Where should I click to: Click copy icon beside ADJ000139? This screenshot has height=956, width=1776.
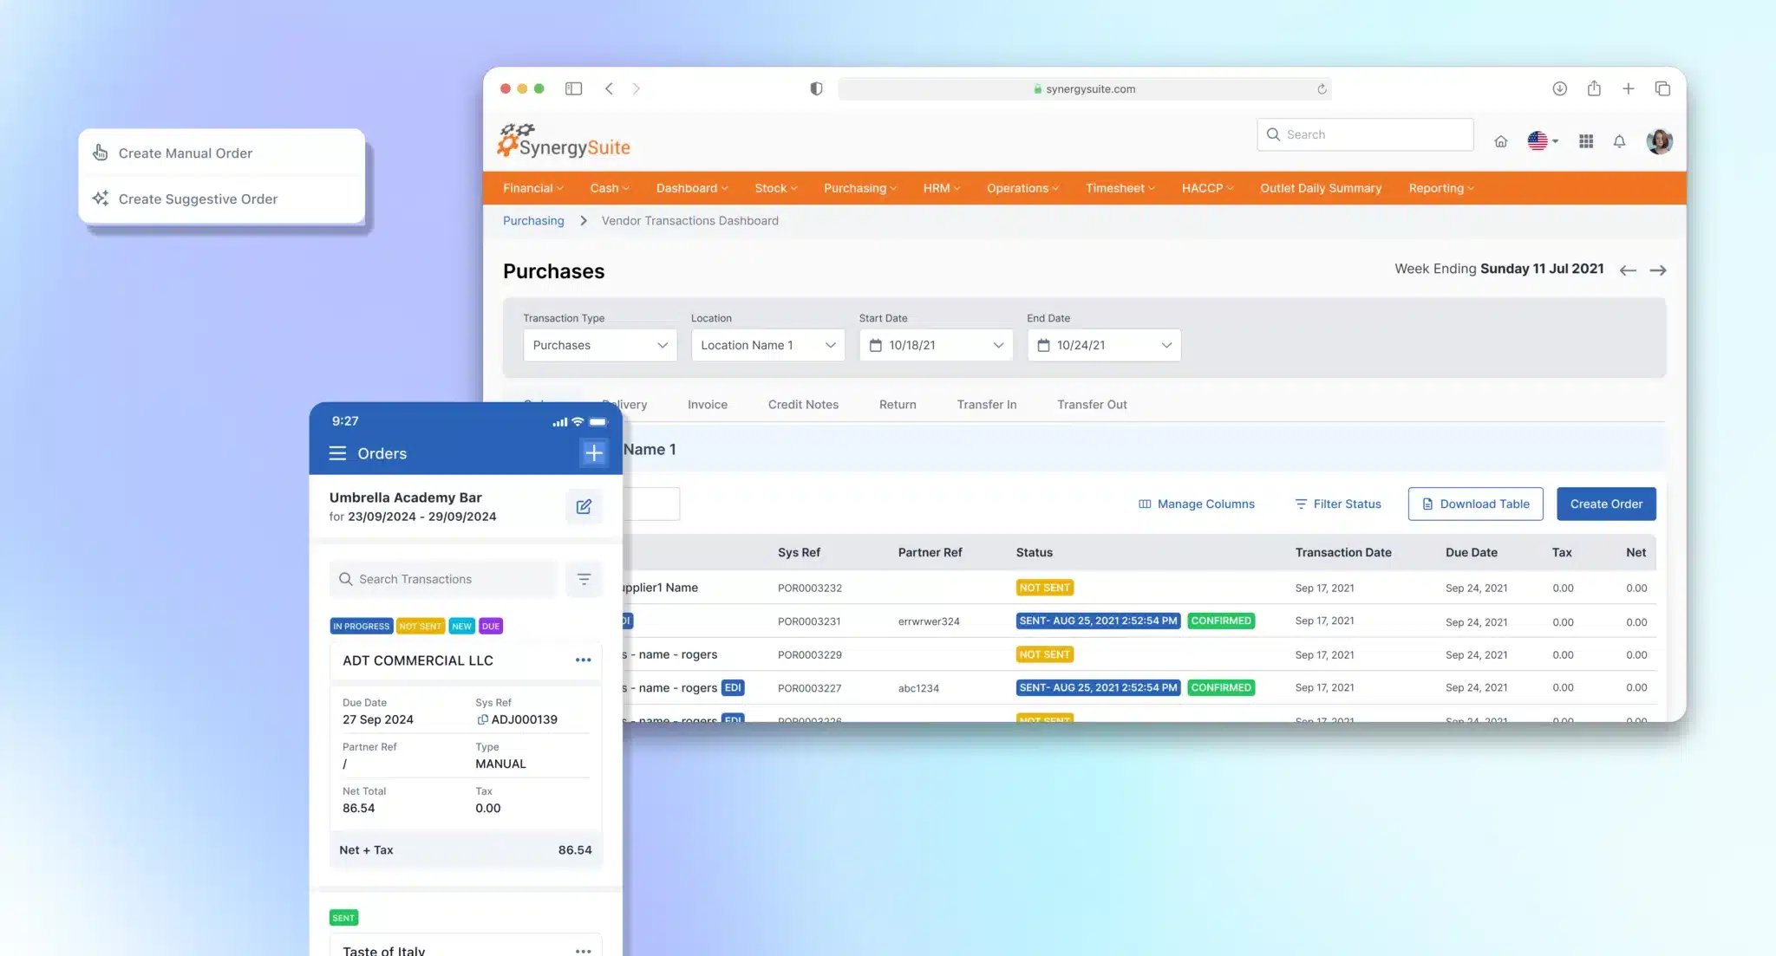(x=482, y=720)
